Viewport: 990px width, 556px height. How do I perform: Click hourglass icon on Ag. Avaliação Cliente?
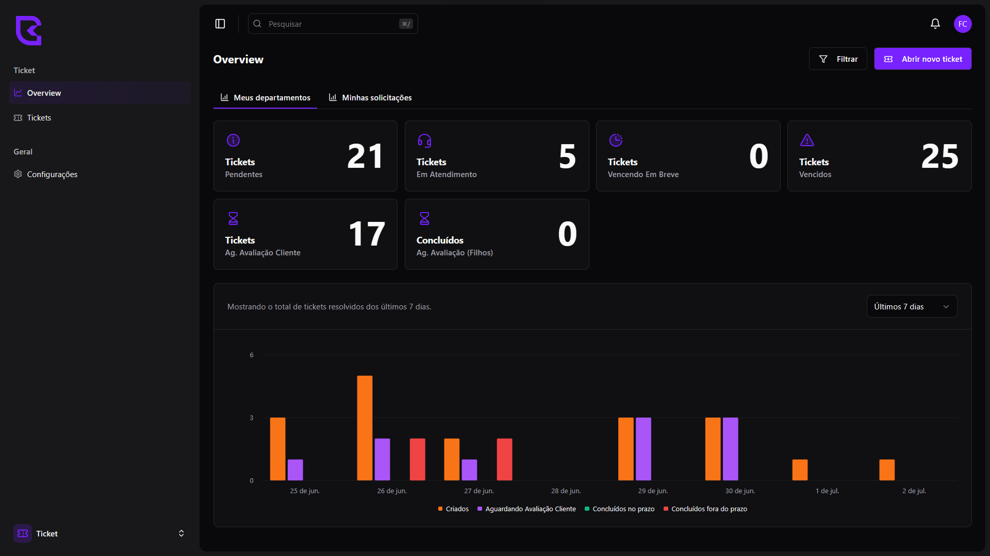tap(233, 218)
